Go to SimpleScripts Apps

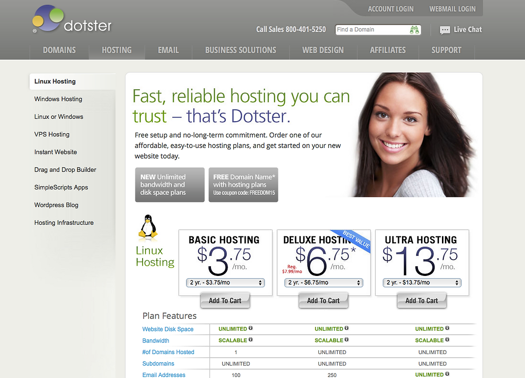[x=61, y=188]
